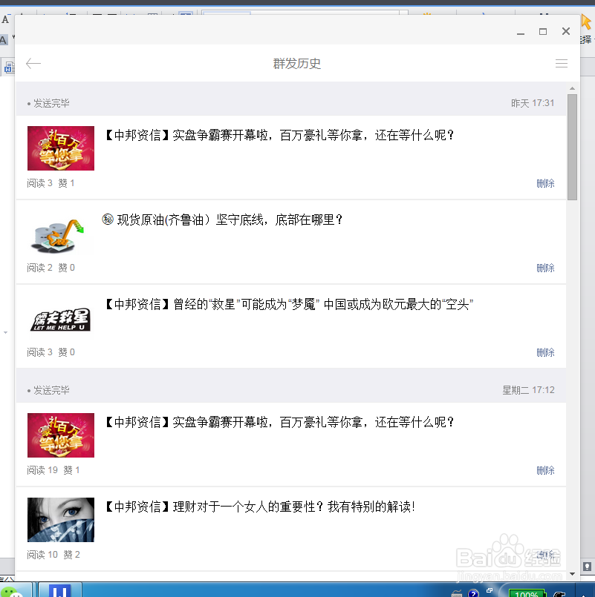Click the battery 100% tray indicator
The height and width of the screenshot is (597, 595).
[x=527, y=593]
